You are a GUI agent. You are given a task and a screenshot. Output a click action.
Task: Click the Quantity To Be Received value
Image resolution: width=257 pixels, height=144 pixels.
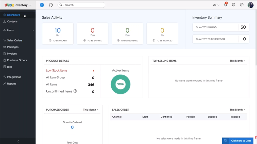tap(244, 39)
